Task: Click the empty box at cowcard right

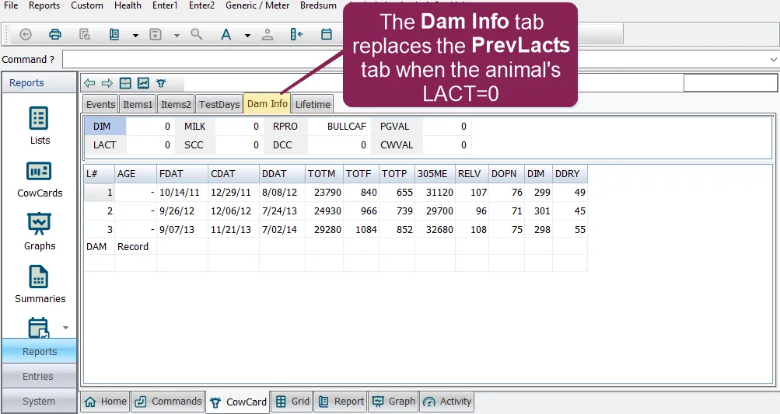Action: (730, 83)
